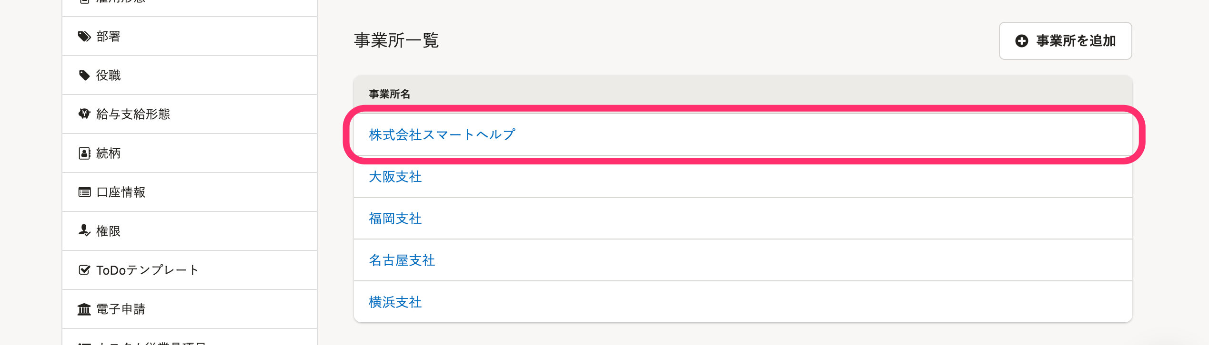Open the 横浜支社 link
The height and width of the screenshot is (345, 1209).
click(x=395, y=302)
